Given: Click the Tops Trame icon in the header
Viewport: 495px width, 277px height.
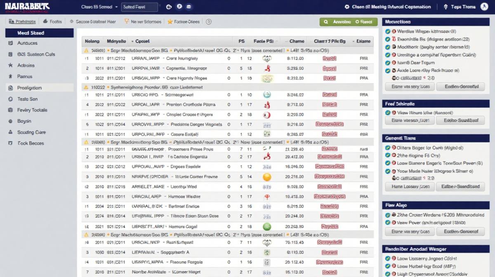Looking at the screenshot, I should [x=445, y=7].
